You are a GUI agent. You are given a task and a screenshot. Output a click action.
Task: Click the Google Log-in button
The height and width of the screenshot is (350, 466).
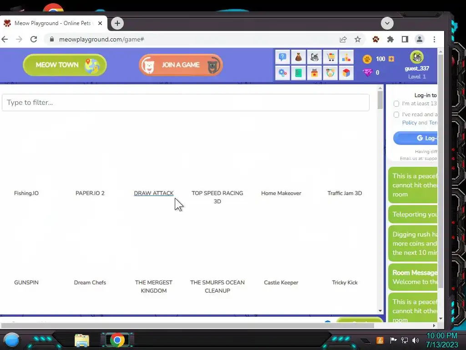tap(415, 138)
